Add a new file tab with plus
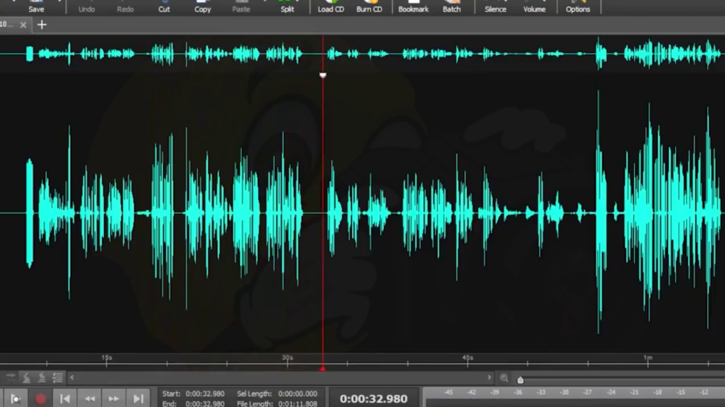The width and height of the screenshot is (725, 407). tap(42, 25)
